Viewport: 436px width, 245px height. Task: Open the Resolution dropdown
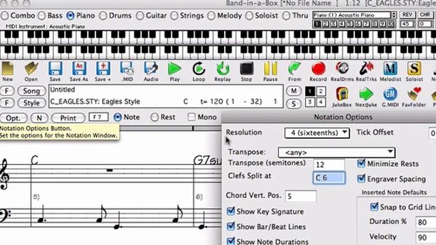point(317,133)
